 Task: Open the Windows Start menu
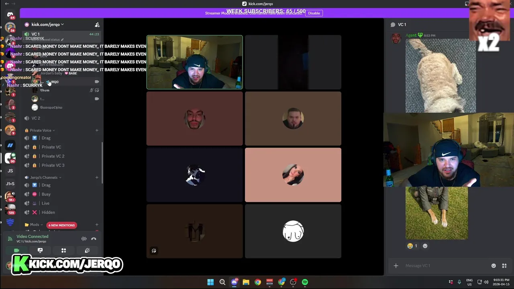[210, 282]
